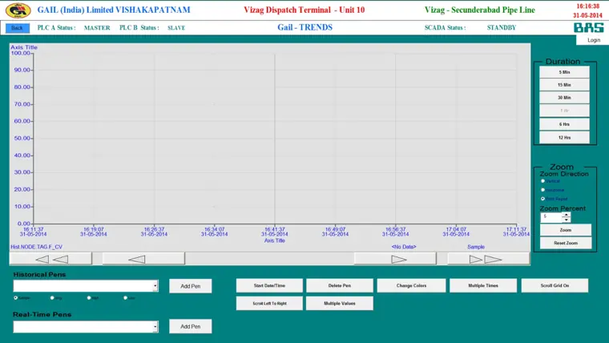Click the Hist.NODE.TAG.F_CV pen legend
This screenshot has height=343, width=609.
click(x=36, y=247)
